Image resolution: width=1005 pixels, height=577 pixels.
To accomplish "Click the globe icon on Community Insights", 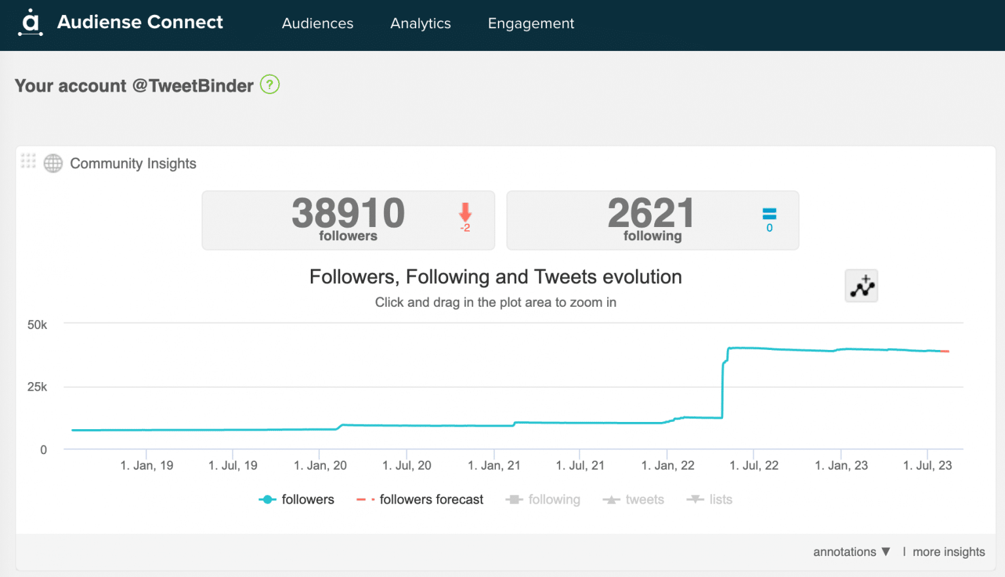I will point(52,163).
